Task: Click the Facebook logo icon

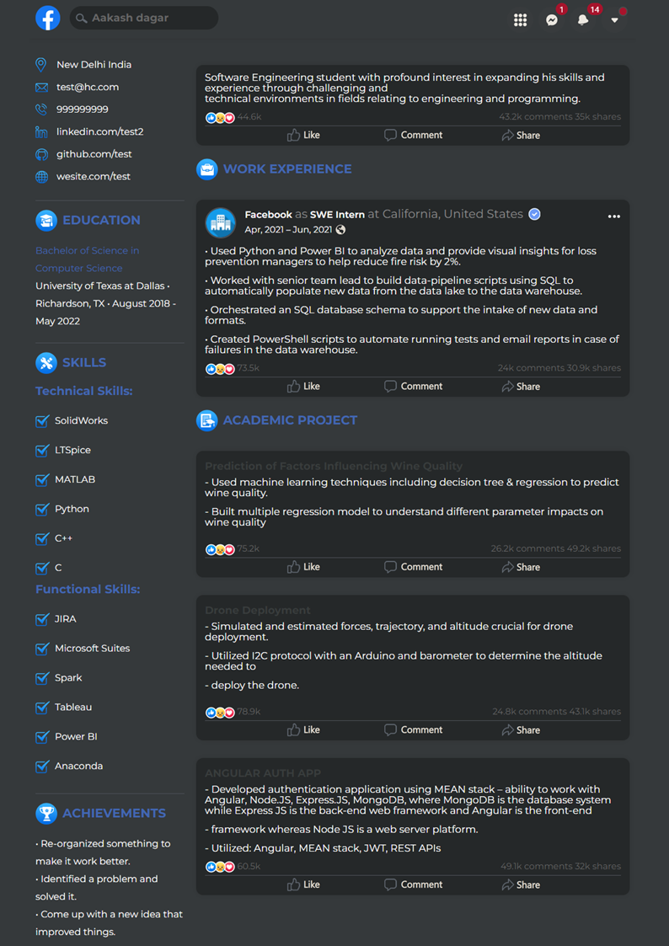Action: tap(48, 18)
